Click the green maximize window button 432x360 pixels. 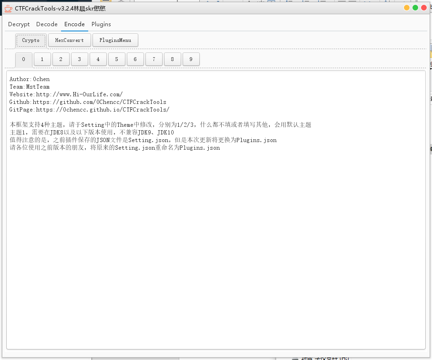(415, 8)
